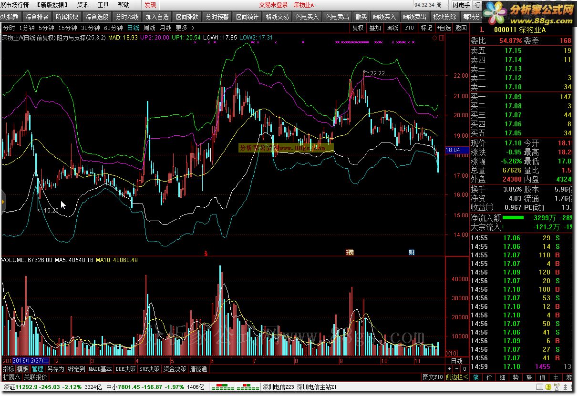Click the 另存为 save-as button

[x=55, y=369]
